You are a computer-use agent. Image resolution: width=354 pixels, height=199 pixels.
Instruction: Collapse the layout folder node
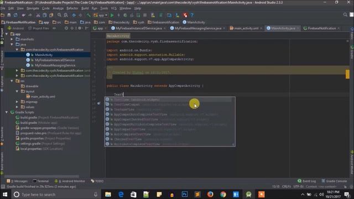coord(17,91)
